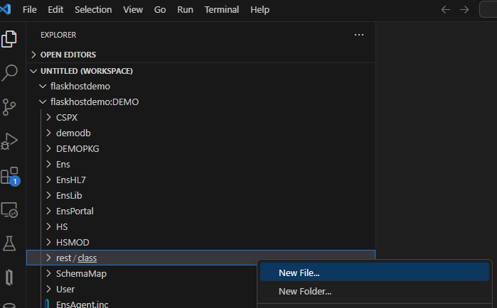Open the Testing flask icon view

point(10,243)
